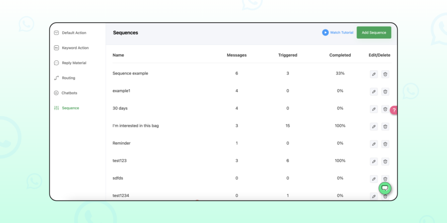This screenshot has width=447, height=223.
Task: Click the Name column header
Action: [x=118, y=55]
